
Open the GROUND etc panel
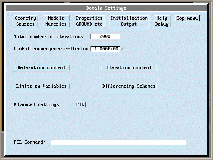coord(89,24)
